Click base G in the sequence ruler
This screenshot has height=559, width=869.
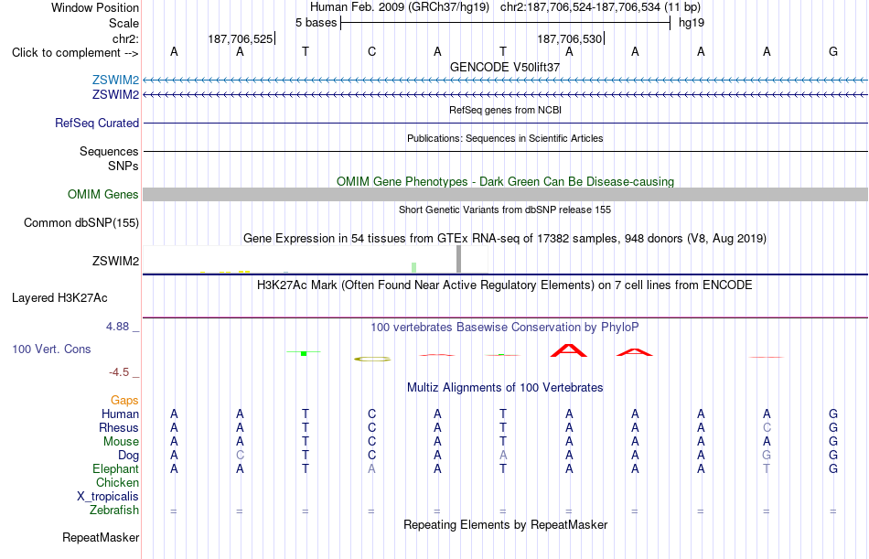tap(833, 51)
